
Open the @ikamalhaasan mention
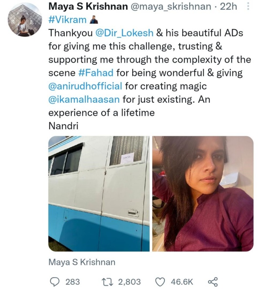(85, 99)
